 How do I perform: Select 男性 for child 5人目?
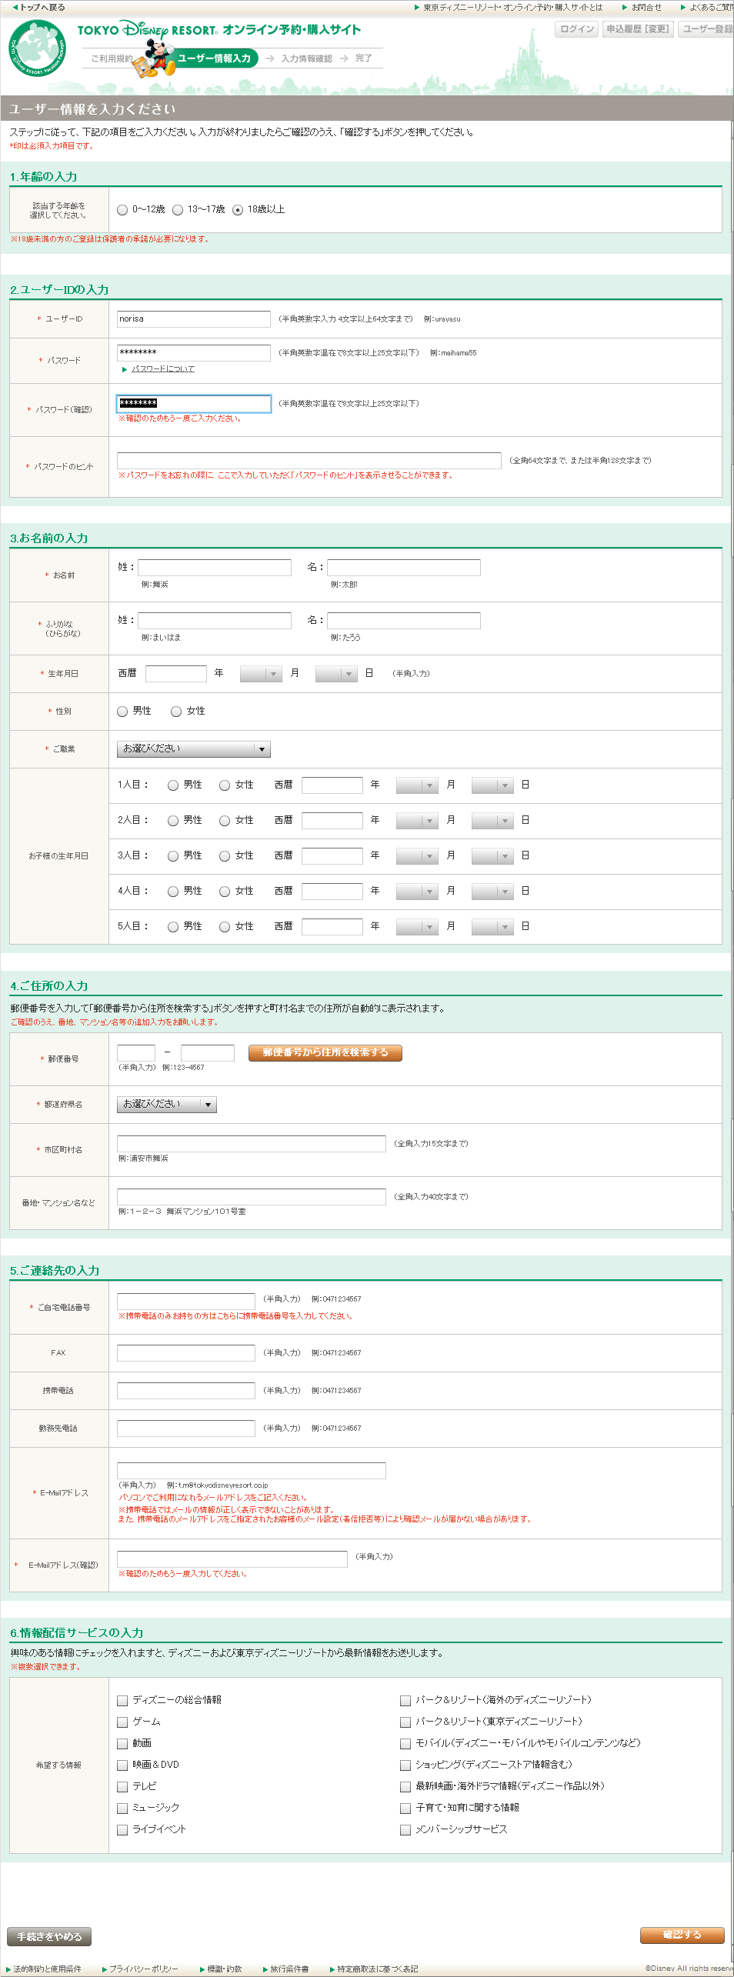coord(173,927)
